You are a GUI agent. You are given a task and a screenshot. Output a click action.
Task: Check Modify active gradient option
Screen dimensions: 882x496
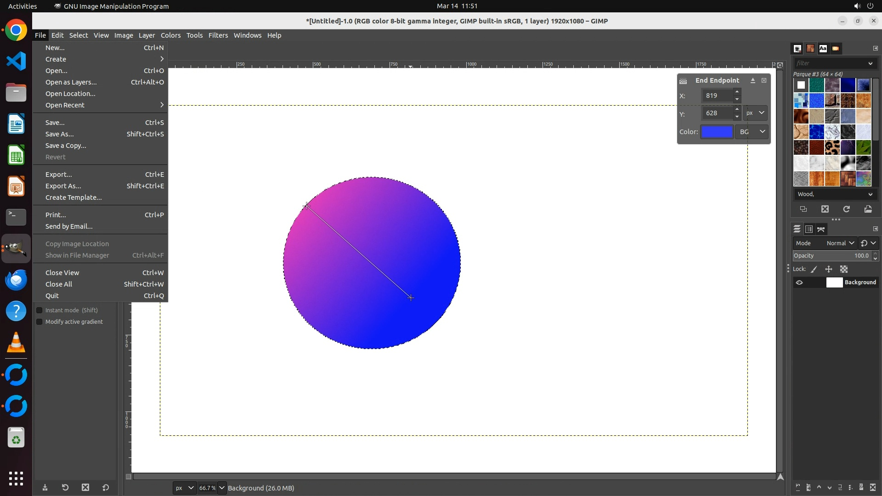point(40,322)
